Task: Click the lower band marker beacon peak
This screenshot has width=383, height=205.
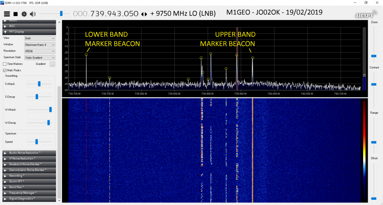Action: (x=86, y=55)
